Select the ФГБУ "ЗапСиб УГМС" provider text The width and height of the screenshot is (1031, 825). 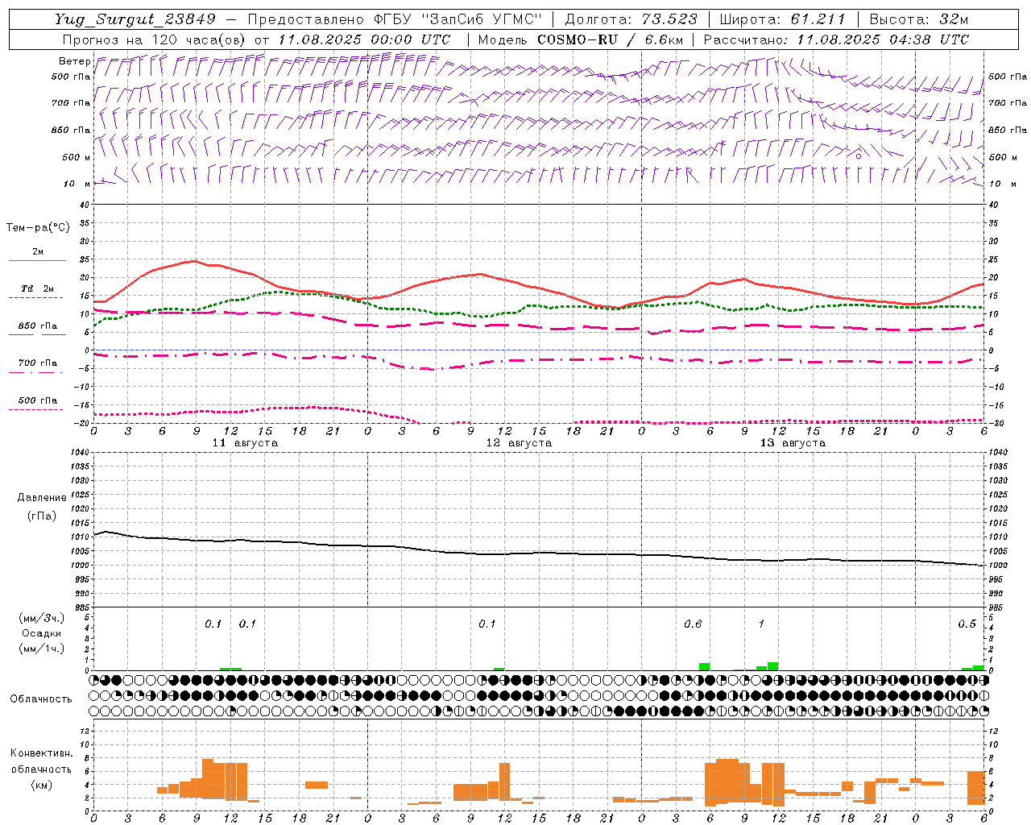pyautogui.click(x=459, y=20)
